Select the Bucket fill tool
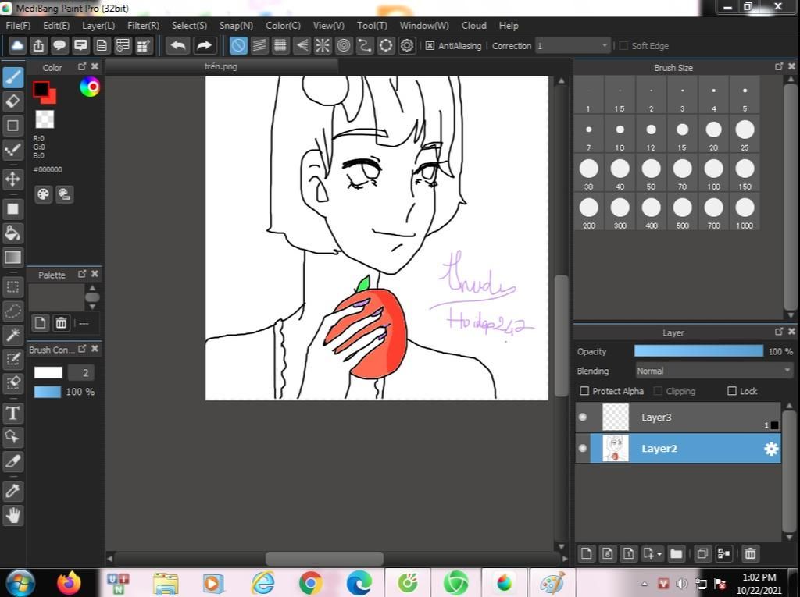This screenshot has height=597, width=800. point(12,233)
